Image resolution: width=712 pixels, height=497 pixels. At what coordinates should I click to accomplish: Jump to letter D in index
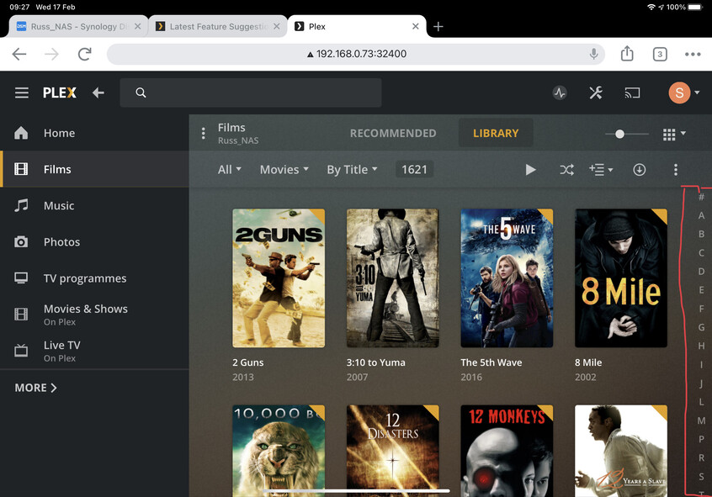(701, 272)
